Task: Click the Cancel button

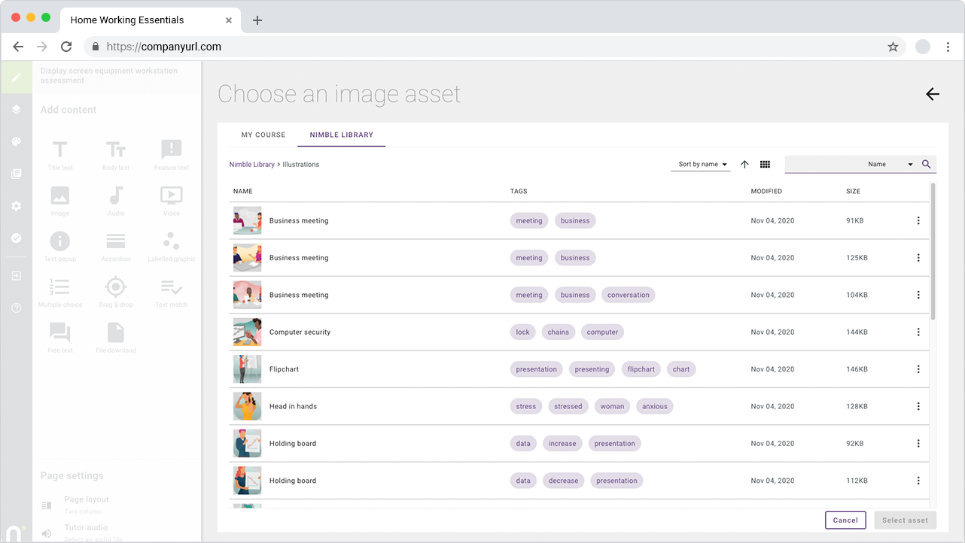Action: point(845,520)
